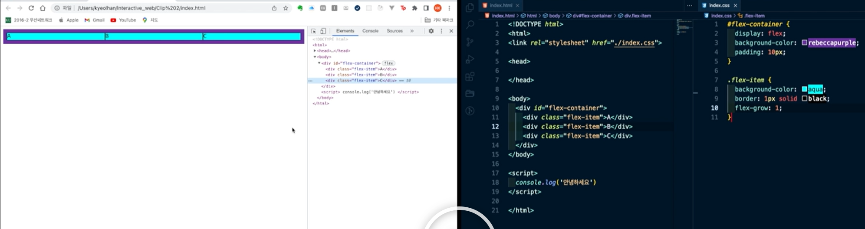This screenshot has height=229, width=865.
Task: Open the Tp extension icon
Action: (403, 8)
